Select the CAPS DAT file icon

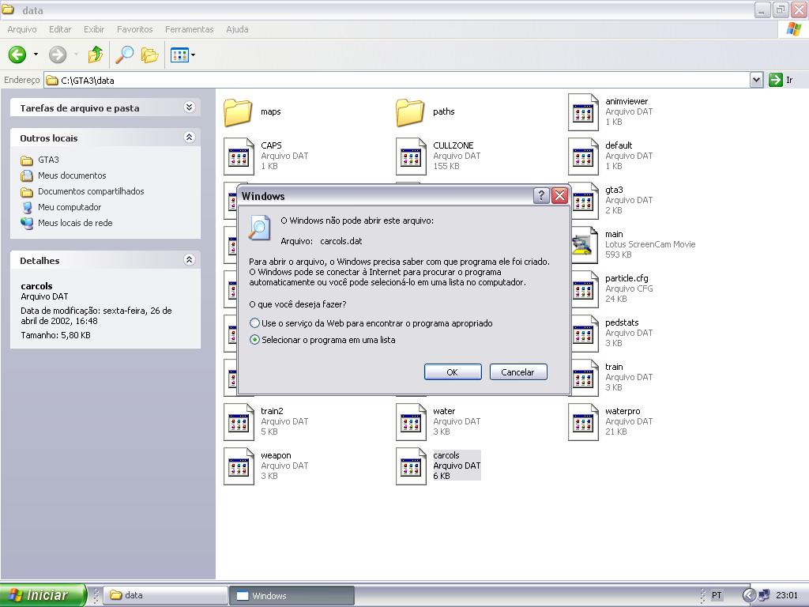239,156
